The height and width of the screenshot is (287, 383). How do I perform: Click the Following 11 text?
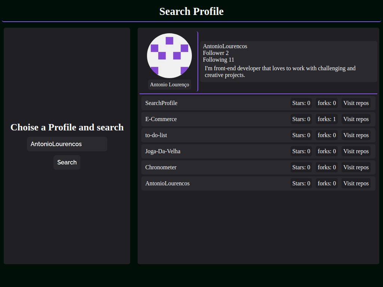pyautogui.click(x=218, y=59)
